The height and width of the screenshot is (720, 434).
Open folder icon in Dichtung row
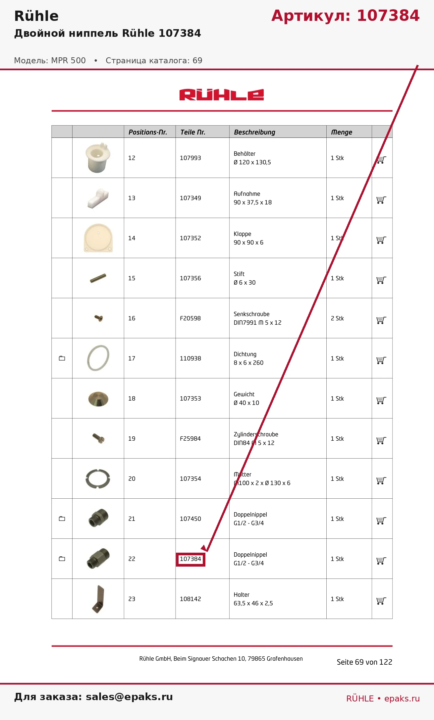coord(62,358)
